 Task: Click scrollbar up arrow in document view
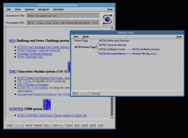pos(112,28)
